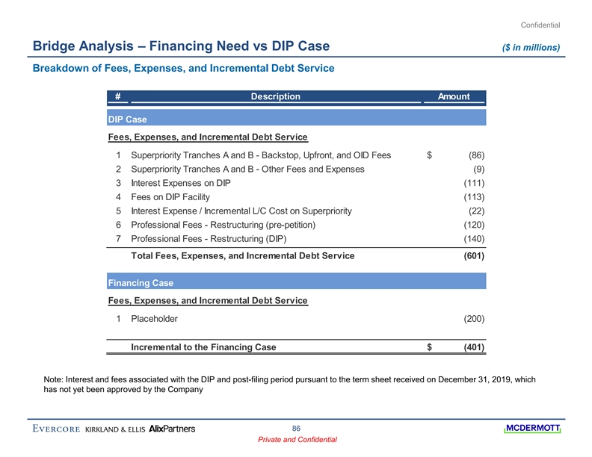The height and width of the screenshot is (457, 592).
Task: Click the note about the DIP term sheet
Action: click(x=290, y=384)
